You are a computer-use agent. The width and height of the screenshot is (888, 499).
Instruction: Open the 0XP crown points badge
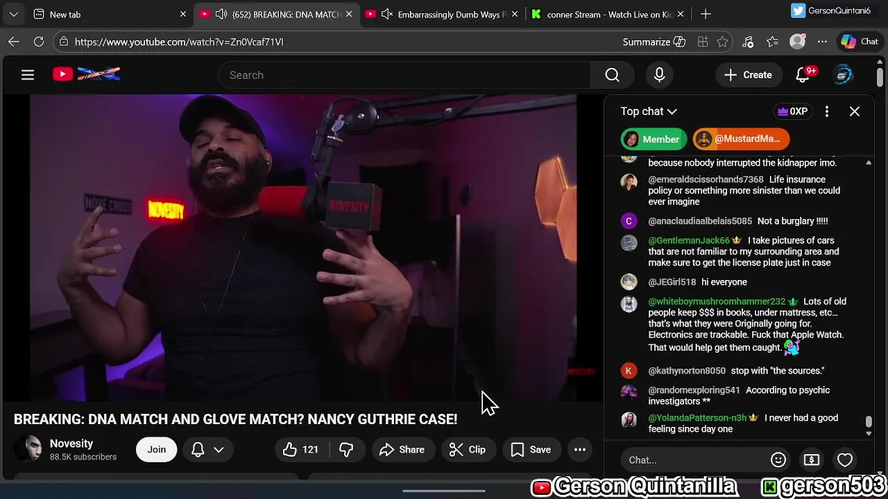792,112
